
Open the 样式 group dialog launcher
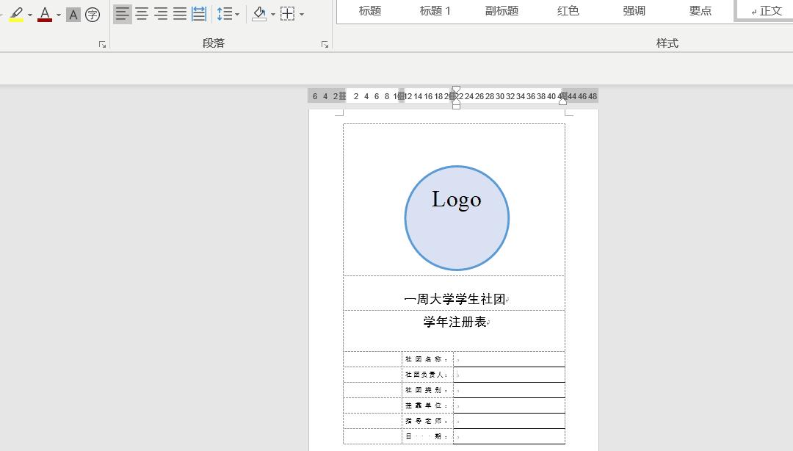click(788, 44)
